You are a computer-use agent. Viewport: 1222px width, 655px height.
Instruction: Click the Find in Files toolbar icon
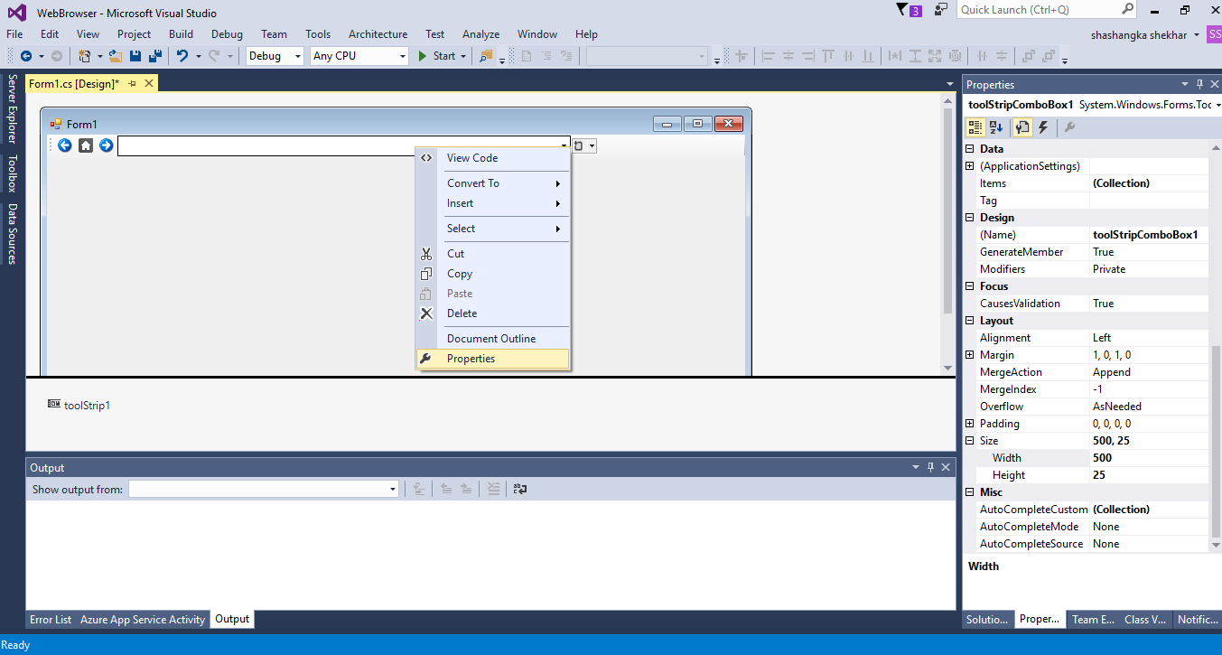[x=487, y=56]
